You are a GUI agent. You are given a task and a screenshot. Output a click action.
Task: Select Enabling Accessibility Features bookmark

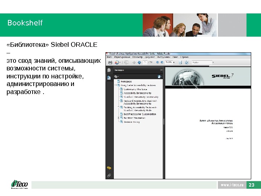click(140, 109)
